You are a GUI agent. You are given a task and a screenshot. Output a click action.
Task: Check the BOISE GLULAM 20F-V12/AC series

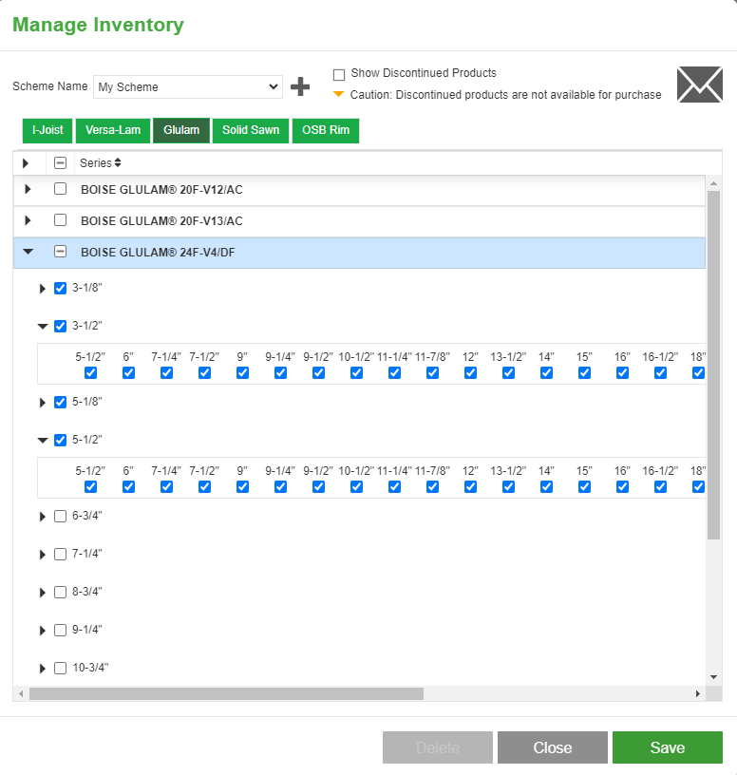60,189
